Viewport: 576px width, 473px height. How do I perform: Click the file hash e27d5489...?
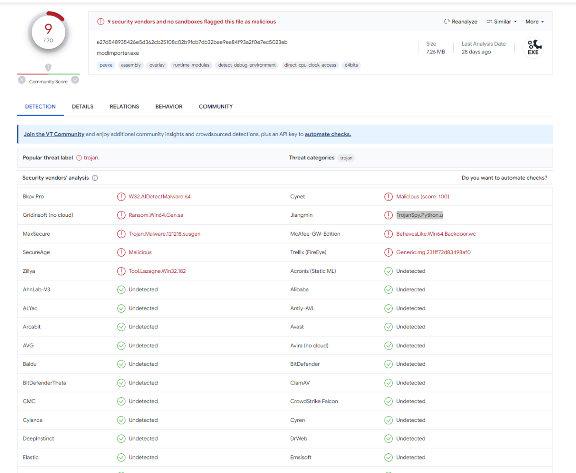[x=192, y=42]
